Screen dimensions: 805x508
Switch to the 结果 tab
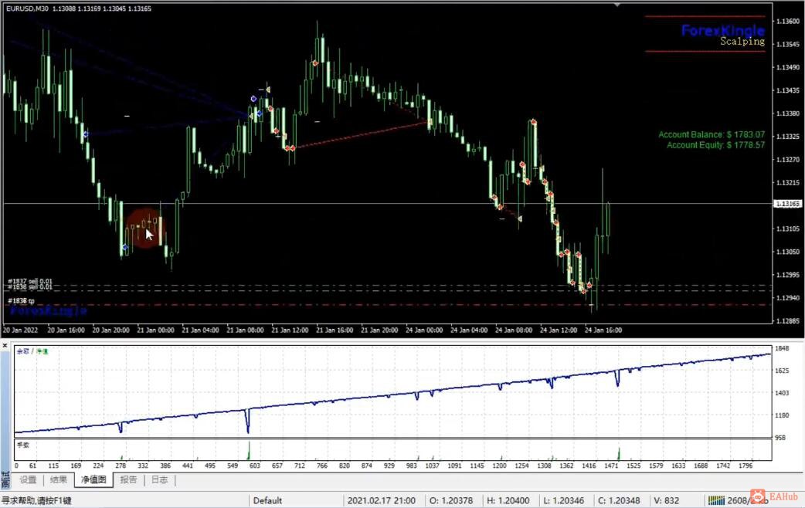point(59,479)
